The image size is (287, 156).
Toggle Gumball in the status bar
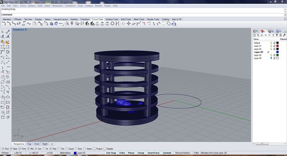click(x=167, y=153)
